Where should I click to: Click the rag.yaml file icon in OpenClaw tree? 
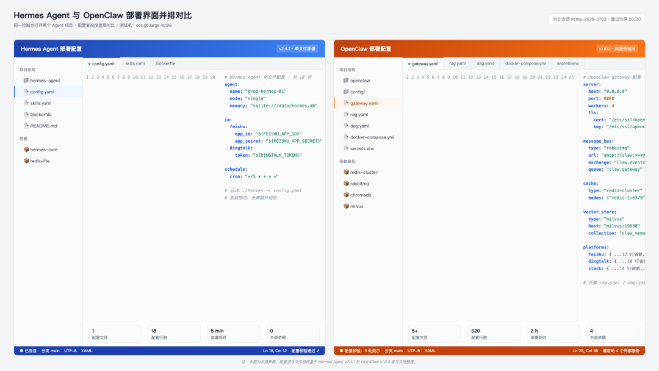pos(346,114)
